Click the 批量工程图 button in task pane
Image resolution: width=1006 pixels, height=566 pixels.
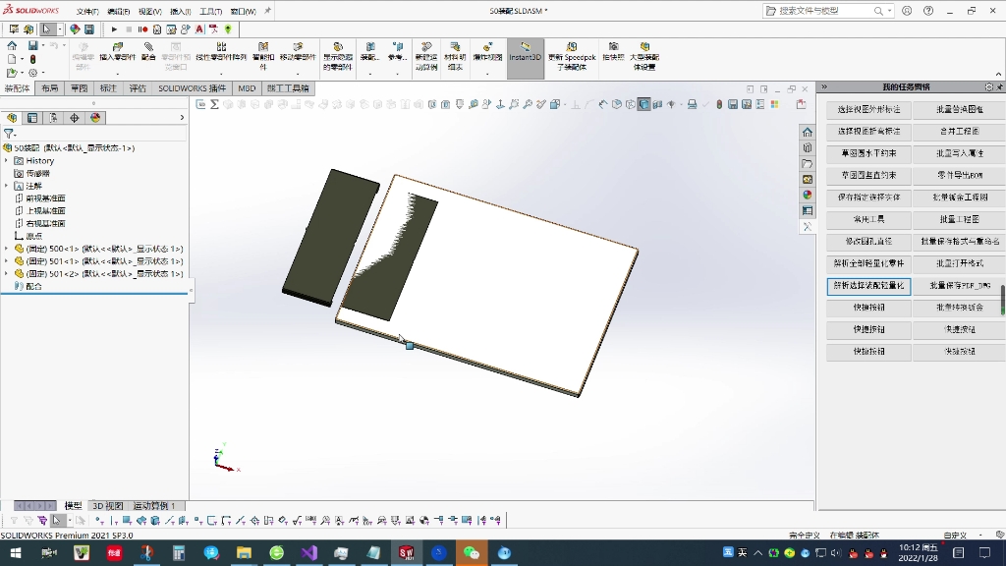point(958,219)
